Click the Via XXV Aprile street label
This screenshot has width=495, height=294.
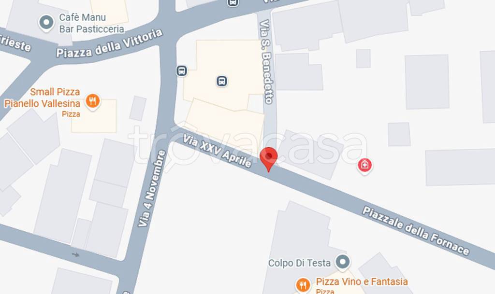tap(217, 150)
